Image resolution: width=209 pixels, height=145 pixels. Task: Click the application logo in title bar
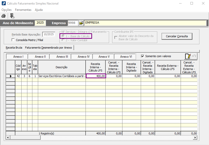(x=3, y=4)
